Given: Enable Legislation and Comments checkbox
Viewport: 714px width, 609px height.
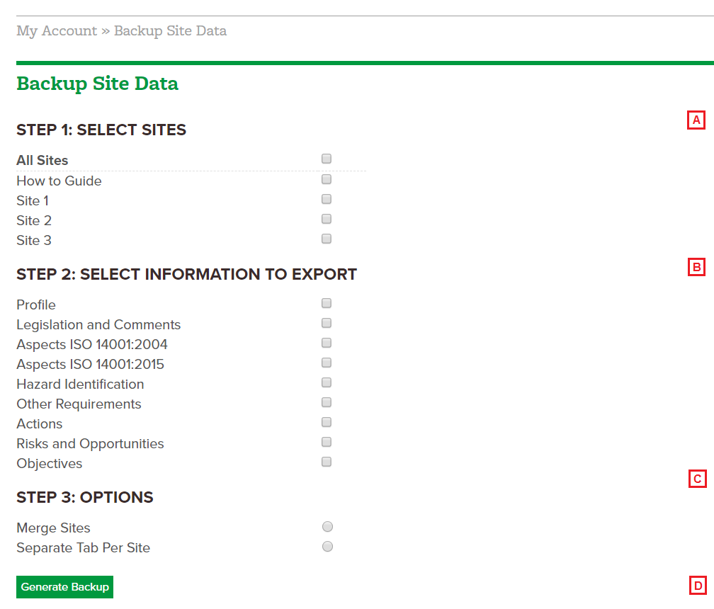Looking at the screenshot, I should 327,323.
